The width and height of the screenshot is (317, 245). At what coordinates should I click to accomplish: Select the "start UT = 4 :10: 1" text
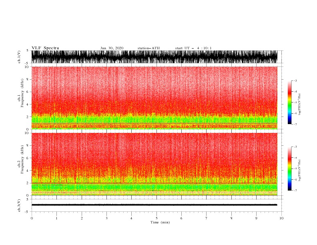click(193, 48)
